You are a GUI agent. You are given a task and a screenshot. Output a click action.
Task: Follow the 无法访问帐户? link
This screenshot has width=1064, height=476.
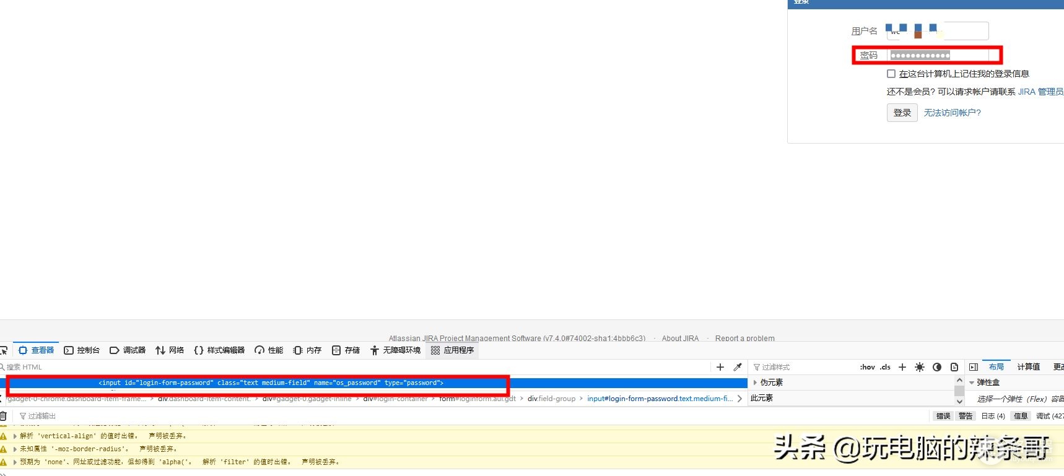953,113
